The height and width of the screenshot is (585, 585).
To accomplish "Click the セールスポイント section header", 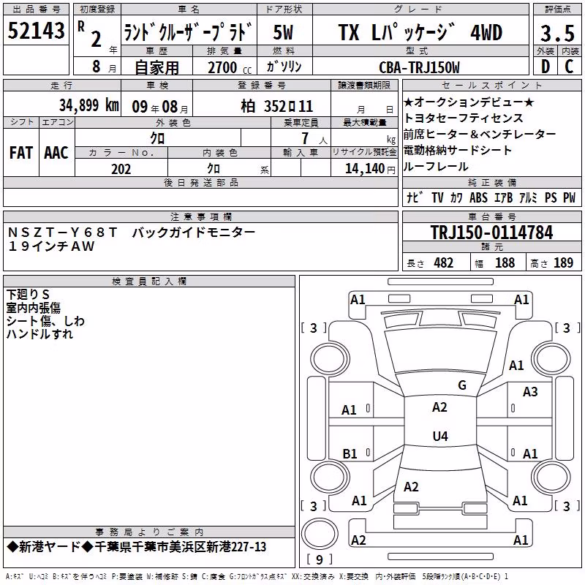I will (491, 85).
